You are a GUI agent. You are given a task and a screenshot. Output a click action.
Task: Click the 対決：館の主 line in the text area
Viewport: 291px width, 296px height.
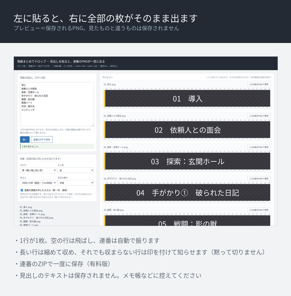pyautogui.click(x=28, y=106)
